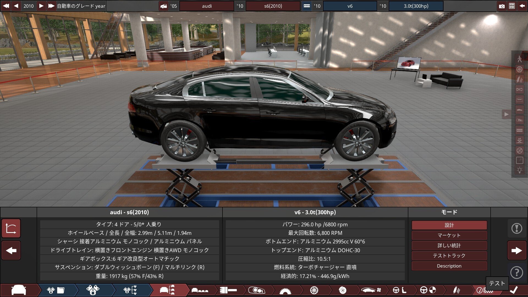The height and width of the screenshot is (297, 528).
Task: Click the パワー: 296.0 hp /6800 rpm row
Action: click(315, 224)
